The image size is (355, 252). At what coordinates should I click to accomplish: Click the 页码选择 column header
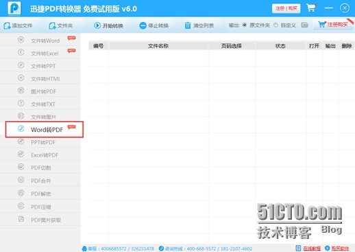tap(232, 46)
